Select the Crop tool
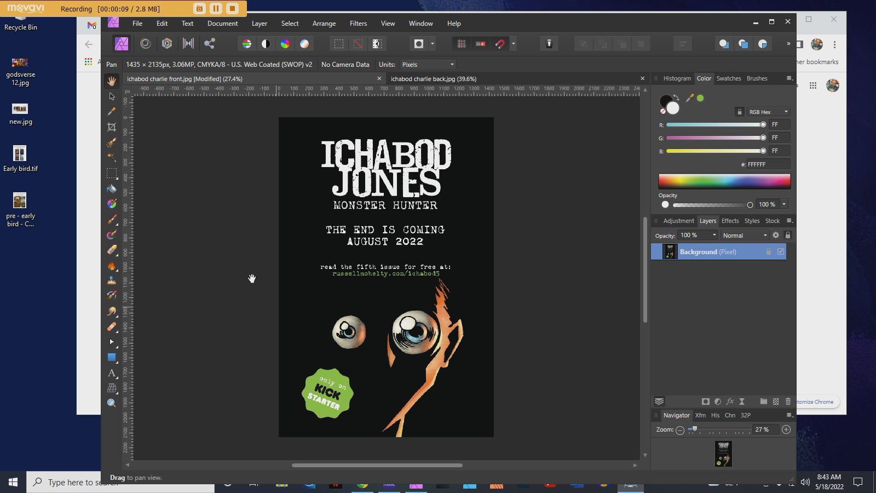This screenshot has height=493, width=876. pyautogui.click(x=112, y=127)
